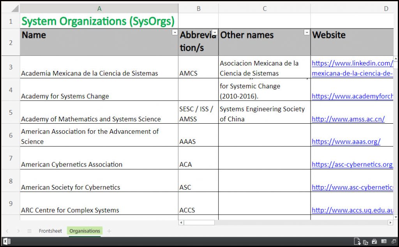
Task: Open the aaas.org website link
Action: pos(346,142)
